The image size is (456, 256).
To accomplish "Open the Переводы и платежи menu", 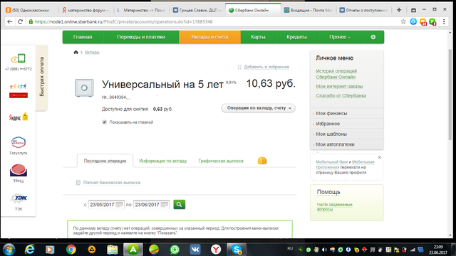I will tap(141, 37).
